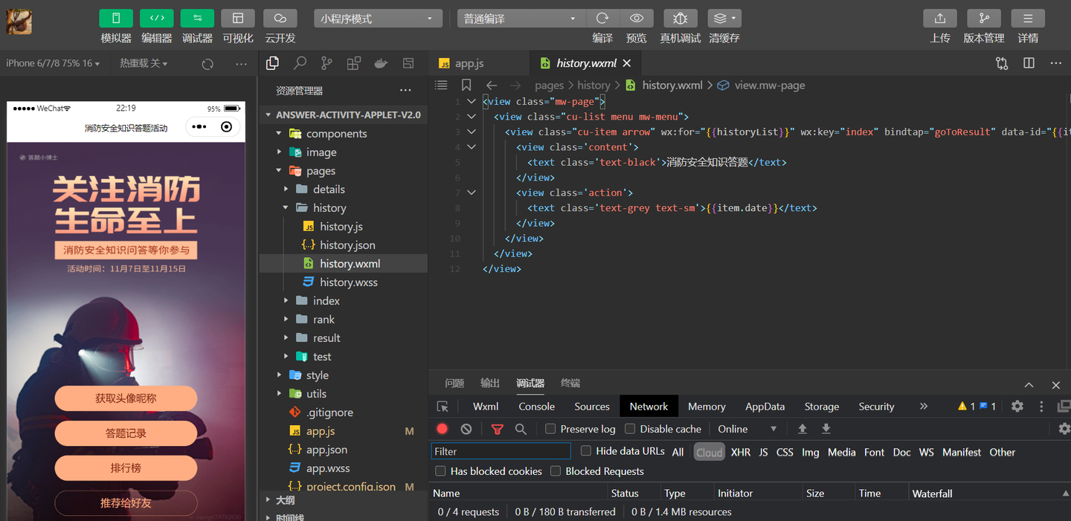Open Real Device Debug (真机调试) icon
The width and height of the screenshot is (1071, 521).
680,19
